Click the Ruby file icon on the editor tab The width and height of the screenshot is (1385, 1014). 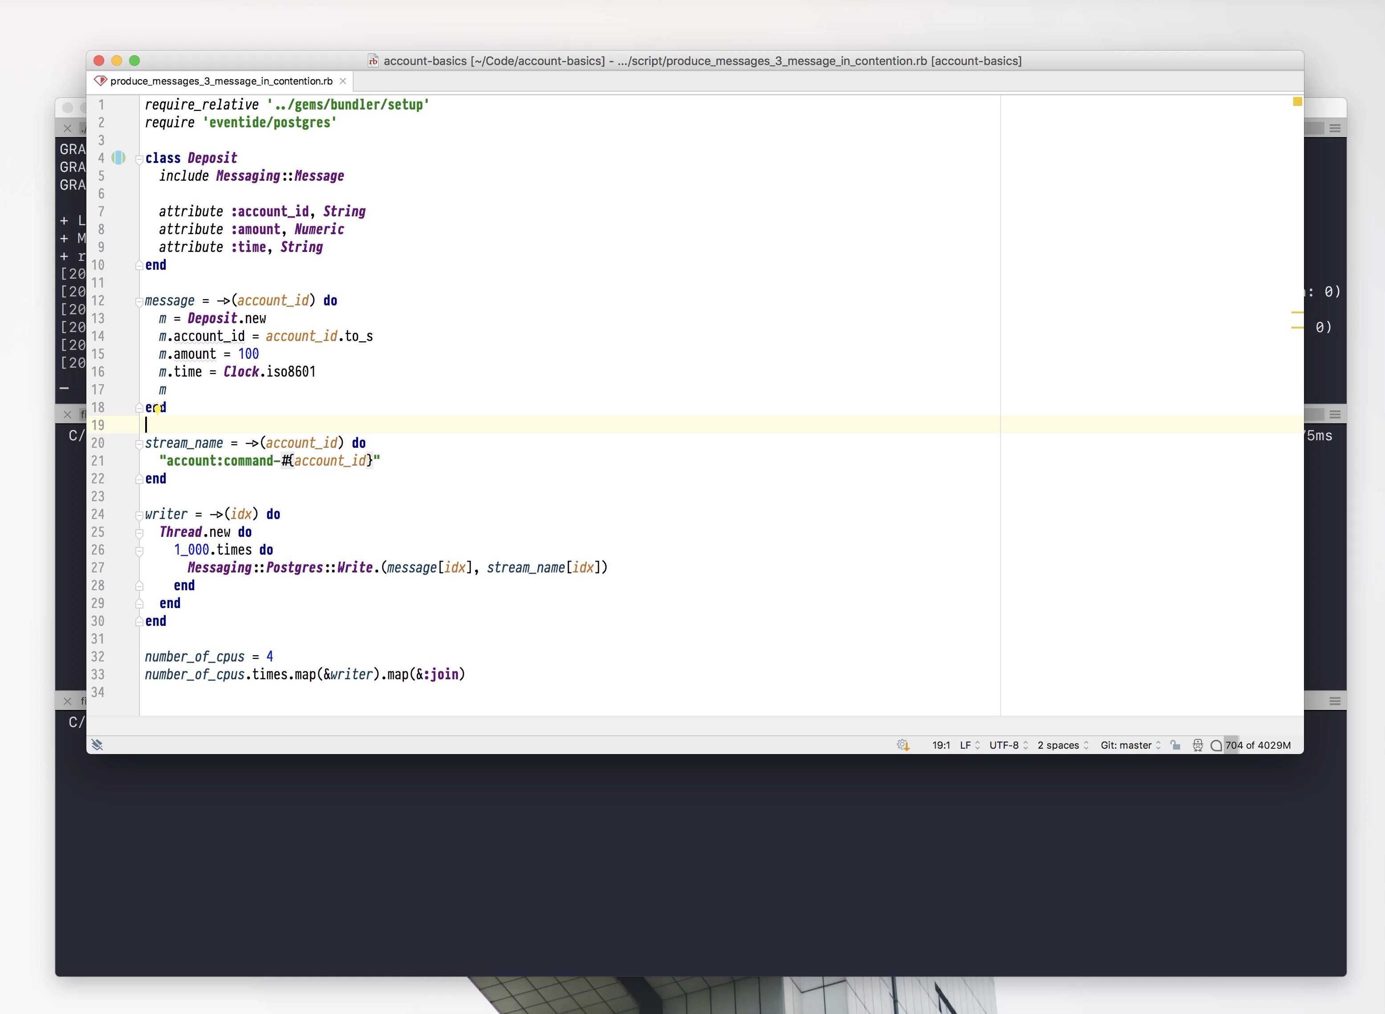tap(101, 81)
